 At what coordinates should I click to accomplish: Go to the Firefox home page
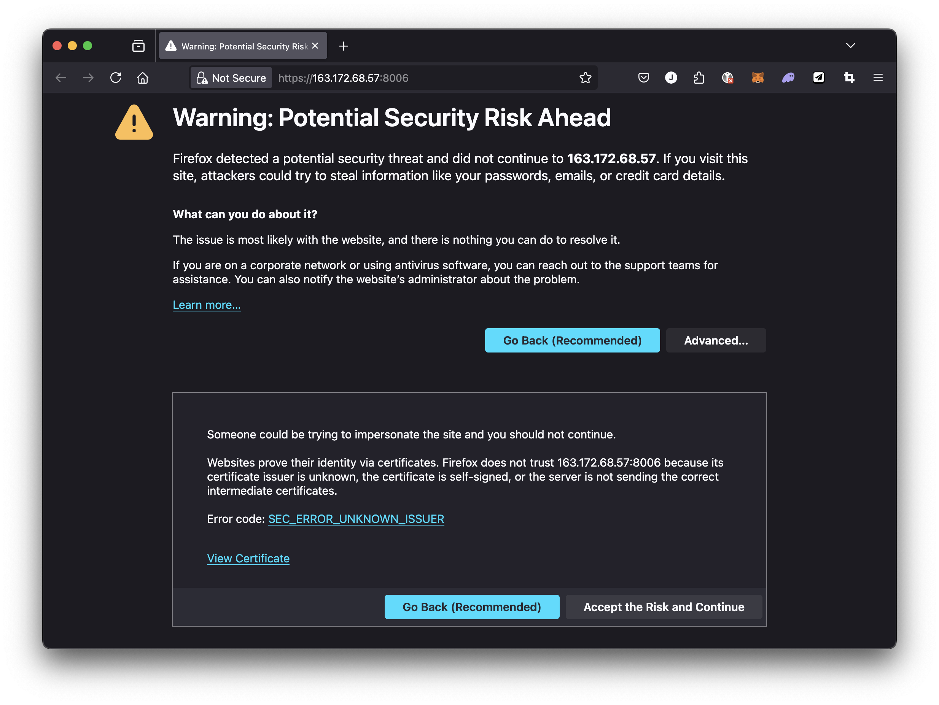(x=143, y=78)
